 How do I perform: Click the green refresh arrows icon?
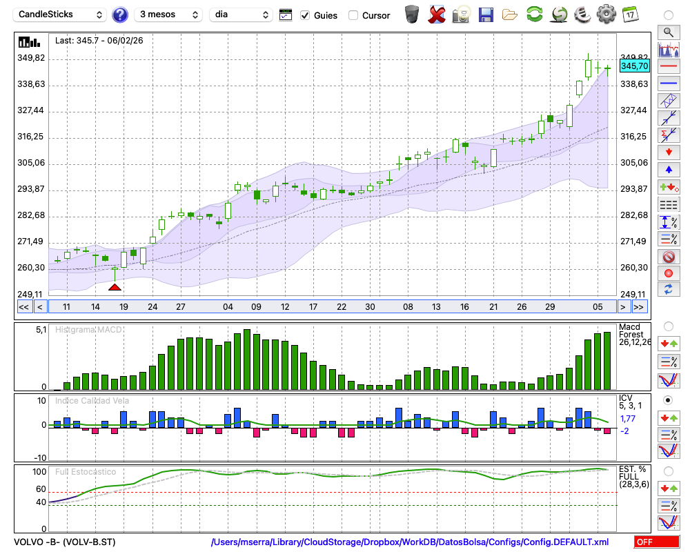tap(534, 14)
